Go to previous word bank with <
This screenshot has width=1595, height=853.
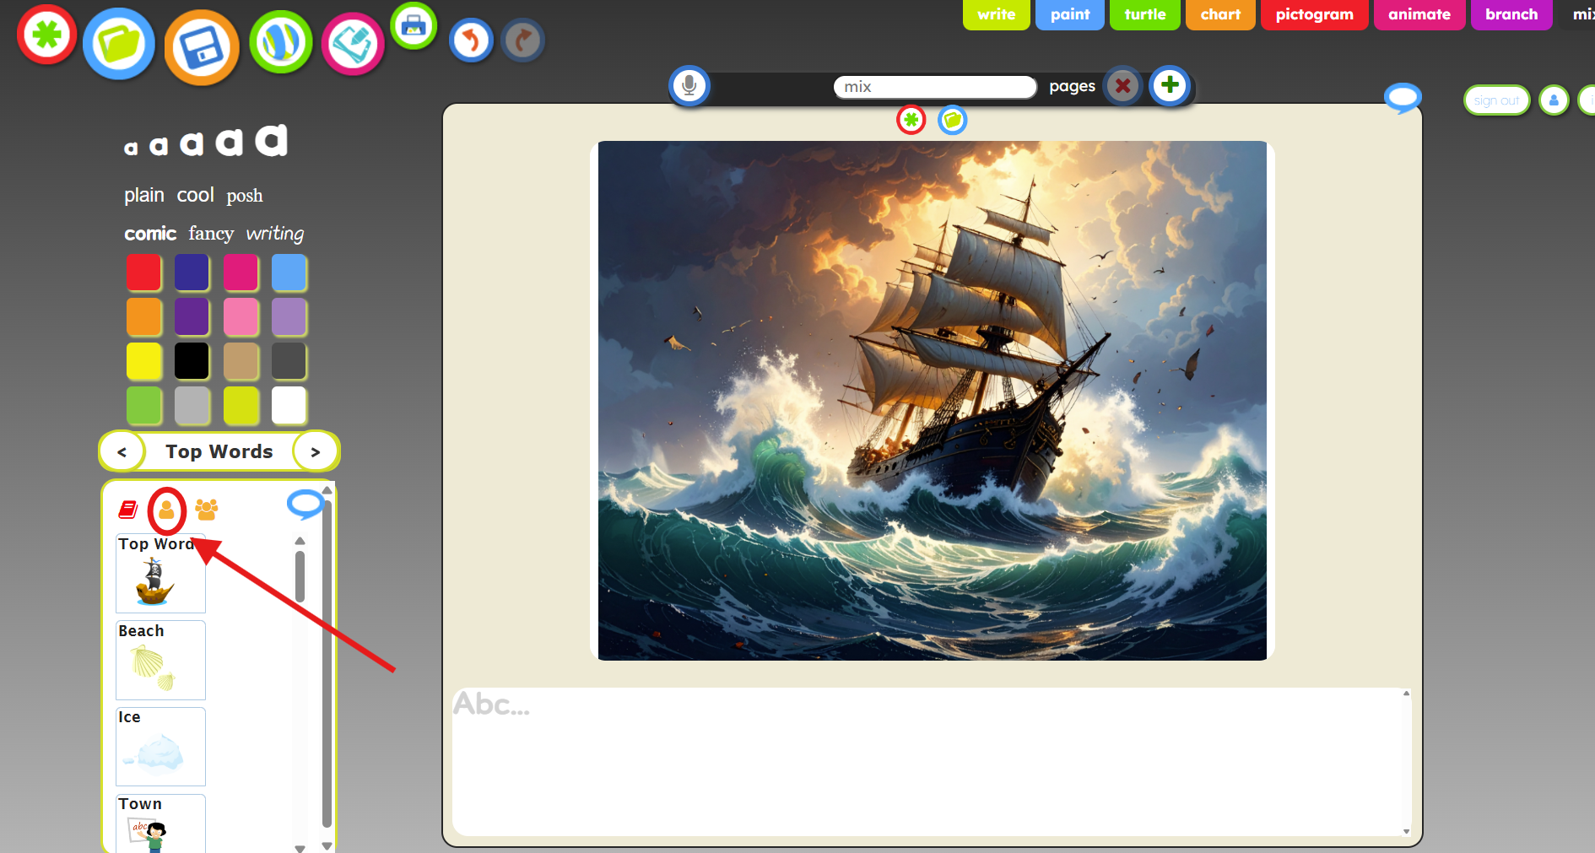122,451
